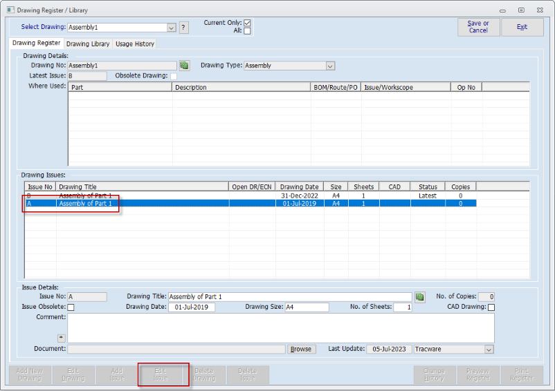Click the question mark help button
This screenshot has width=555, height=391.
[183, 28]
